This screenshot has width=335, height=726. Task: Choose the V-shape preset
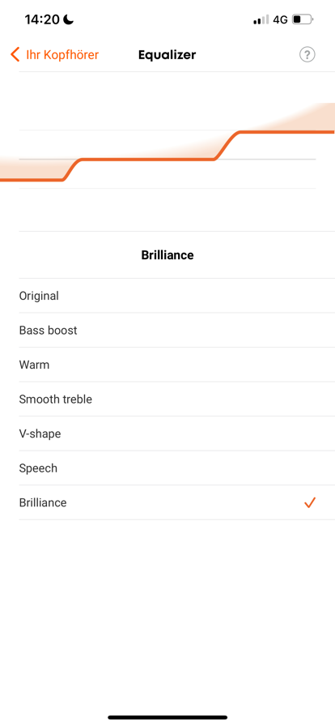point(176,433)
